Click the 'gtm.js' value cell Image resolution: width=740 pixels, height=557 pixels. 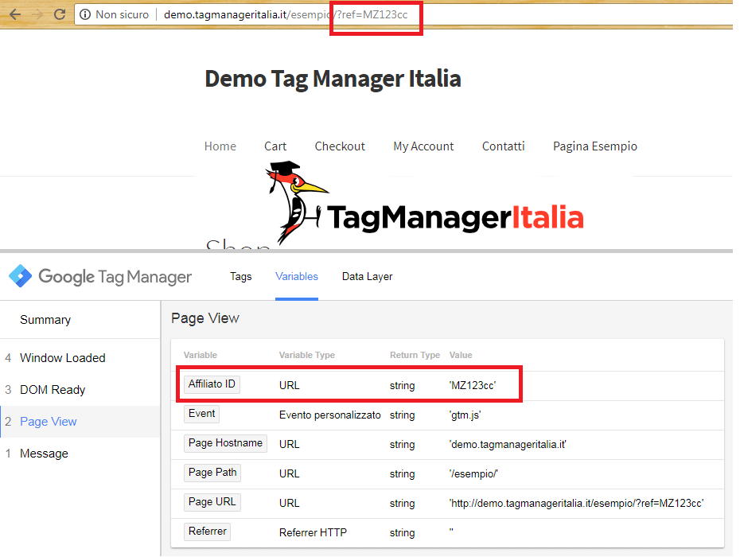pyautogui.click(x=465, y=415)
